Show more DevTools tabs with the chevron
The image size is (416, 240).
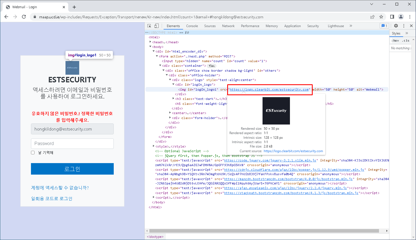pyautogui.click(x=351, y=26)
